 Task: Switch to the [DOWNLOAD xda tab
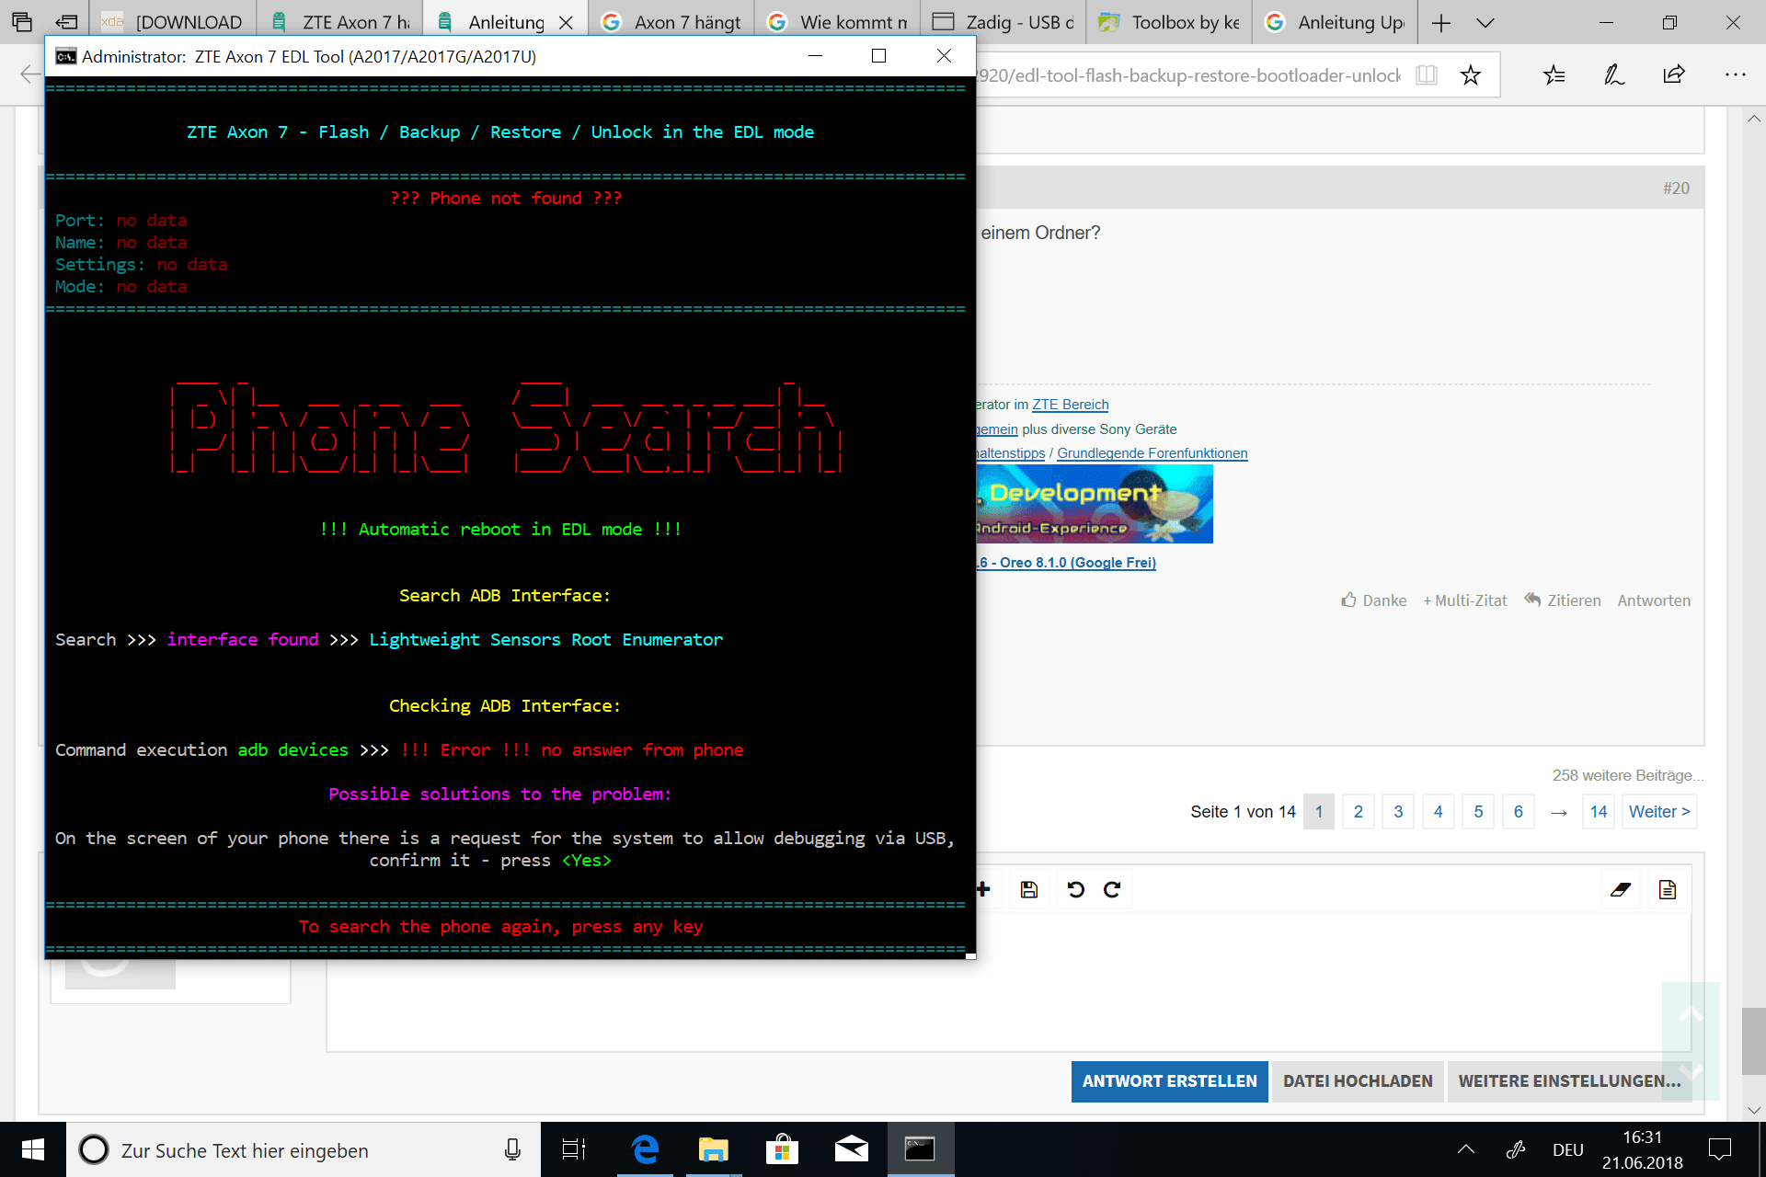coord(173,22)
